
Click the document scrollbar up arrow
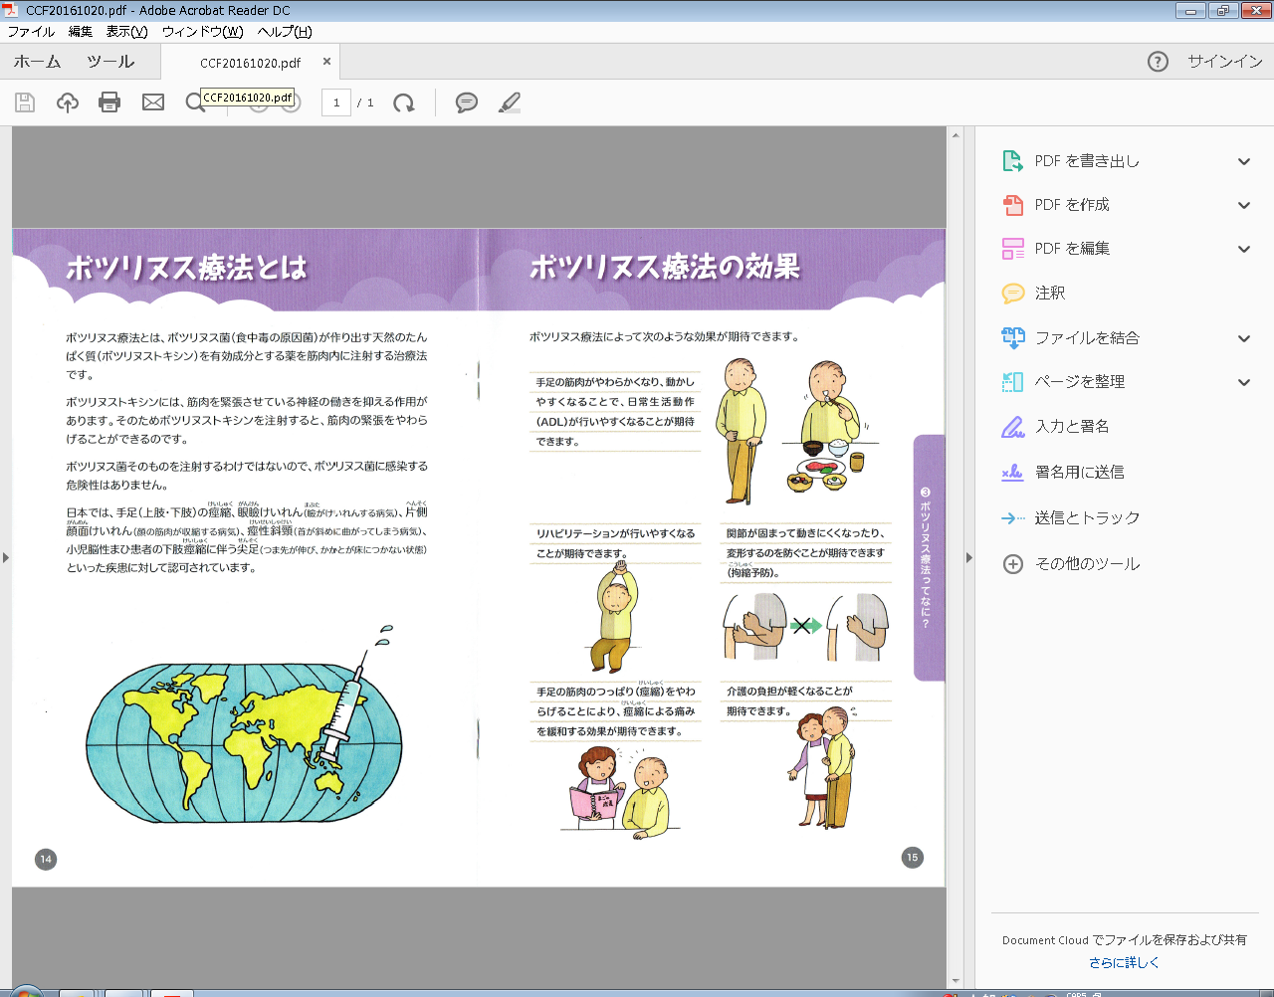(x=955, y=135)
